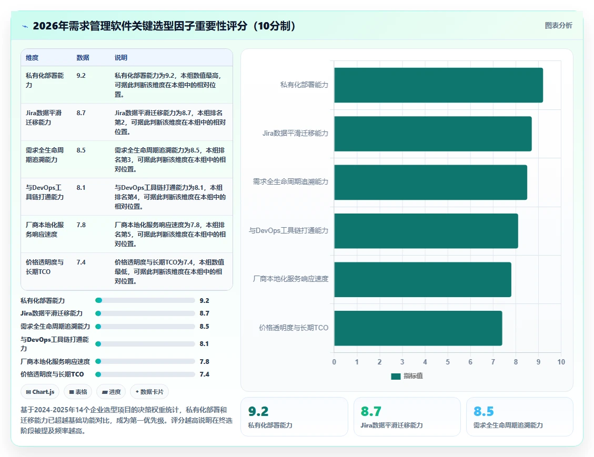Select the 8.5 value in the table
This screenshot has width=594, height=457.
tap(81, 150)
